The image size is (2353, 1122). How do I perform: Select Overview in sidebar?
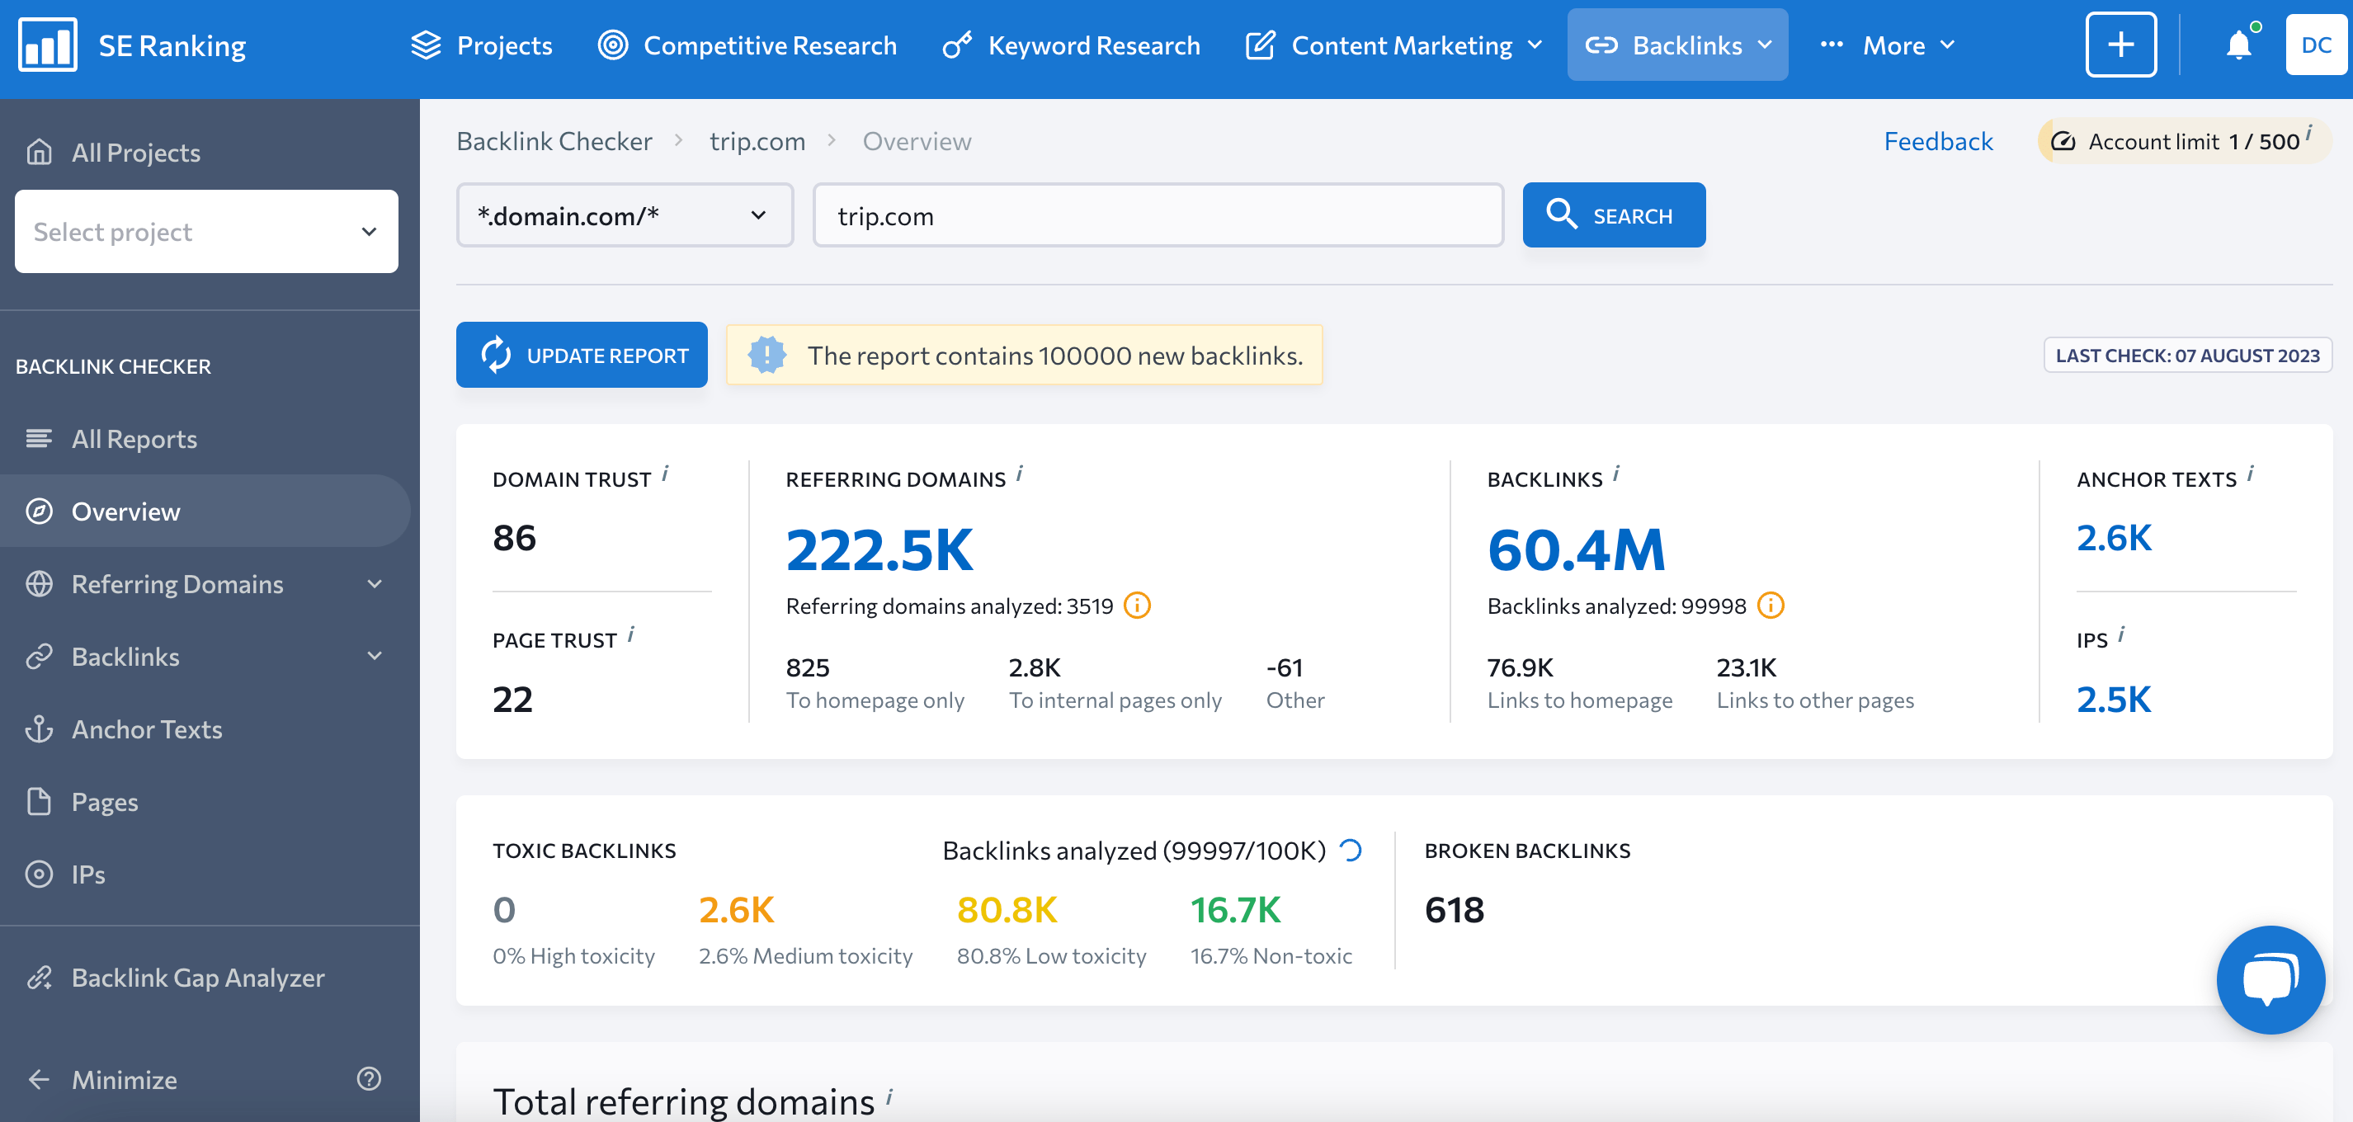pyautogui.click(x=205, y=511)
